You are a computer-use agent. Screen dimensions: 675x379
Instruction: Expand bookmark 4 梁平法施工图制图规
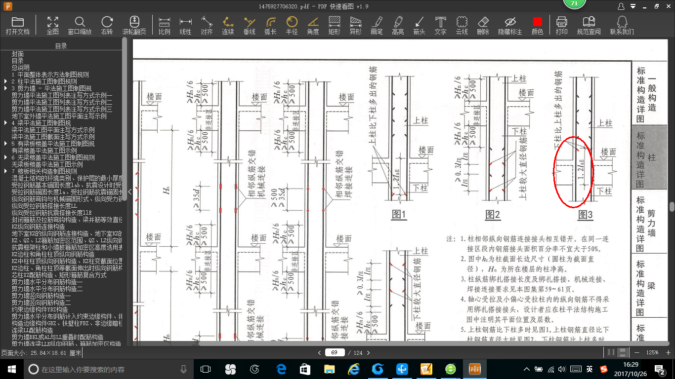click(4, 123)
